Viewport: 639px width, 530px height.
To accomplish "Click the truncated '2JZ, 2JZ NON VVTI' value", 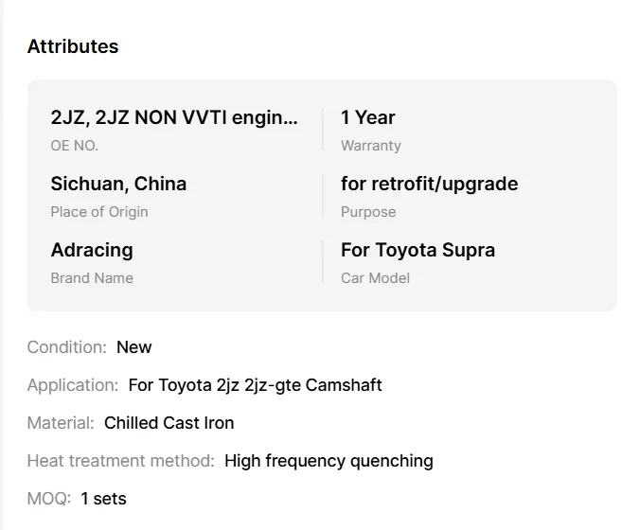I will [x=173, y=117].
